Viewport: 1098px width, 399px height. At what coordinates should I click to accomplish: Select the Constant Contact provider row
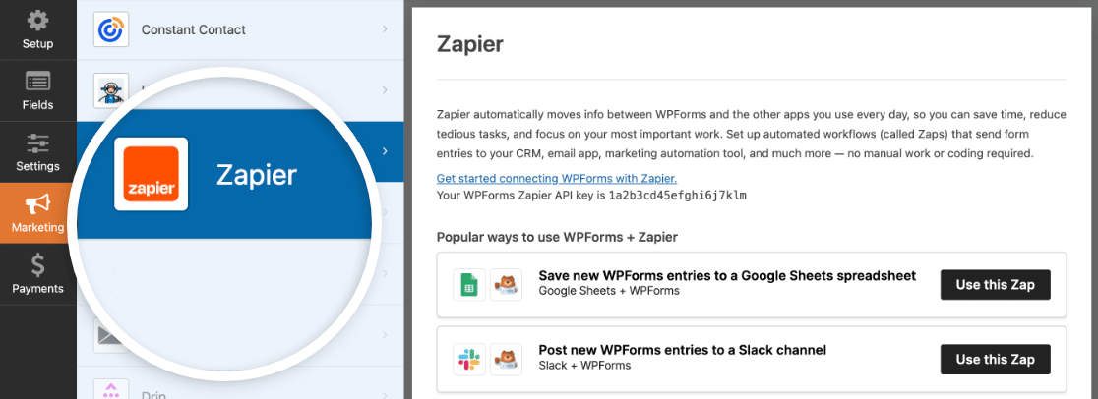coord(240,29)
